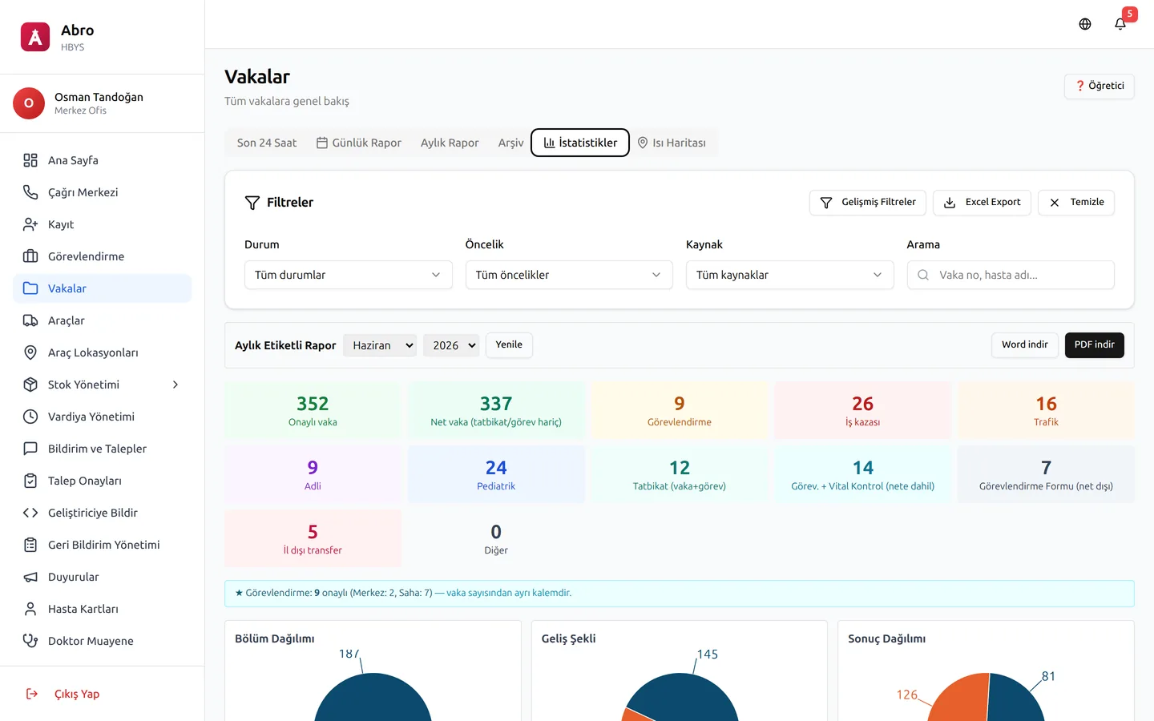Open the Öncelik dropdown Tüm öncelikler
The width and height of the screenshot is (1154, 721).
[x=569, y=275]
